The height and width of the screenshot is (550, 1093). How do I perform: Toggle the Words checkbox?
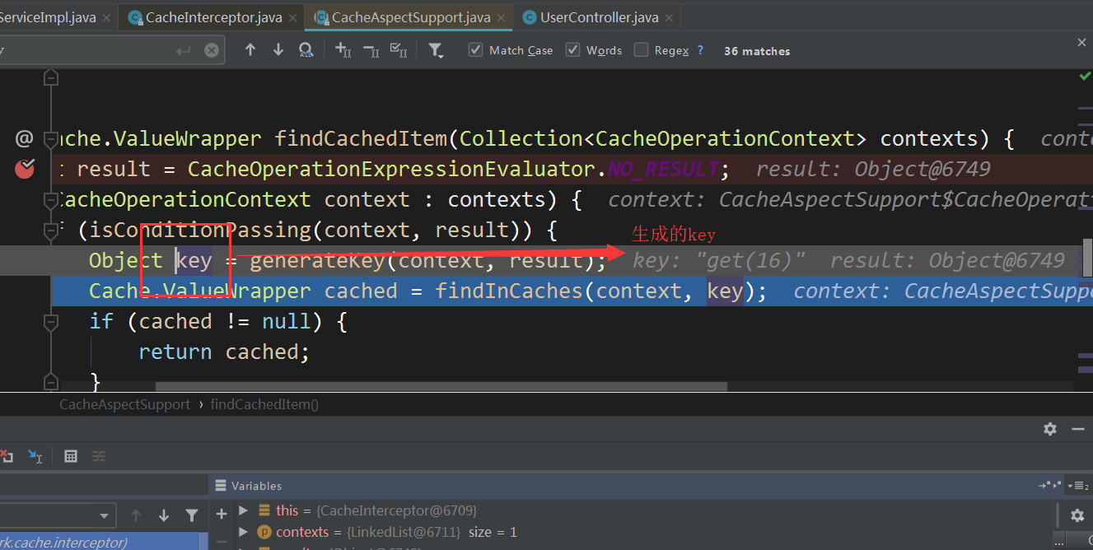point(572,50)
